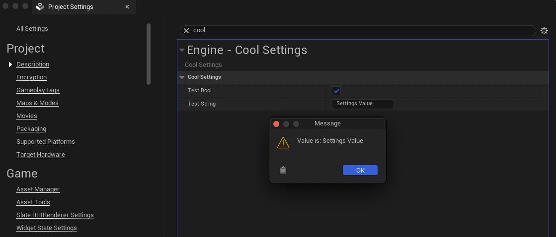Click the 'Value is: Settings Value' message text
This screenshot has width=556, height=237.
(x=330, y=141)
